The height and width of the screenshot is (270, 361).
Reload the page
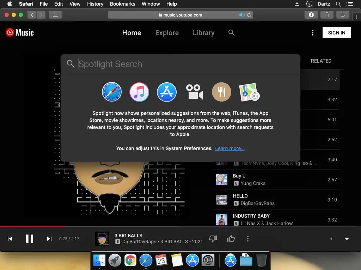tap(249, 15)
